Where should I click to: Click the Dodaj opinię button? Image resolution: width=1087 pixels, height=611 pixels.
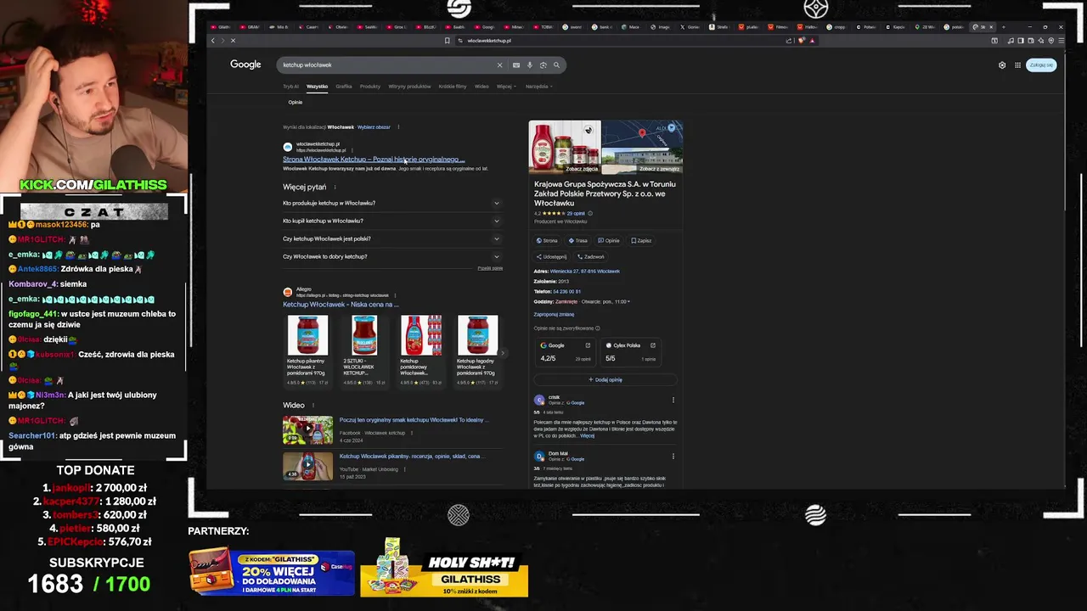[x=605, y=379]
